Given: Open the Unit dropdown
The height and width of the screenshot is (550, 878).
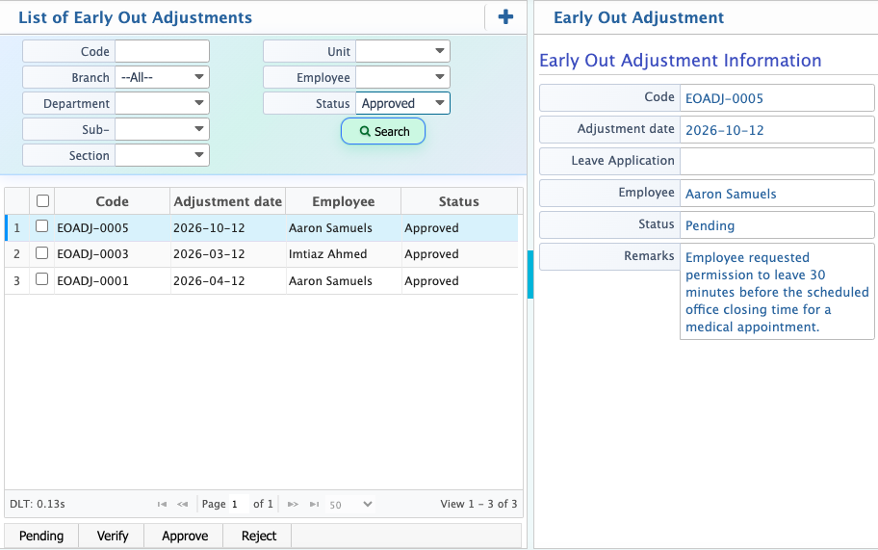Looking at the screenshot, I should 402,51.
